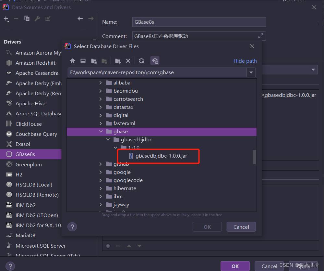Select the GBase8s driver

[x=30, y=154]
